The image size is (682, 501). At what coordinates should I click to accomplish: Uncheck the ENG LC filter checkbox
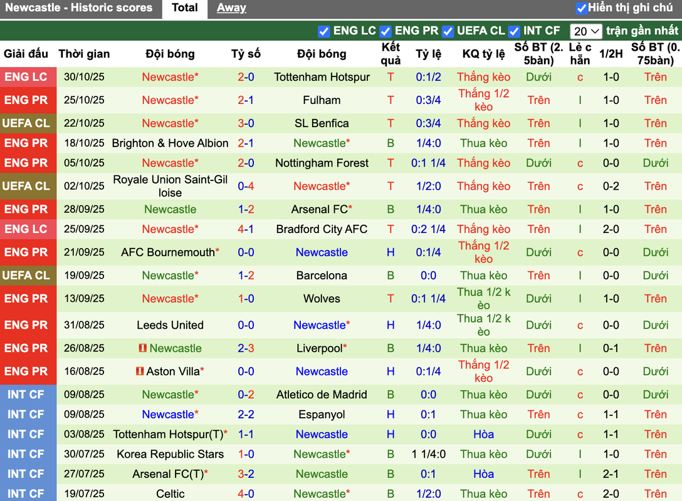tap(323, 31)
